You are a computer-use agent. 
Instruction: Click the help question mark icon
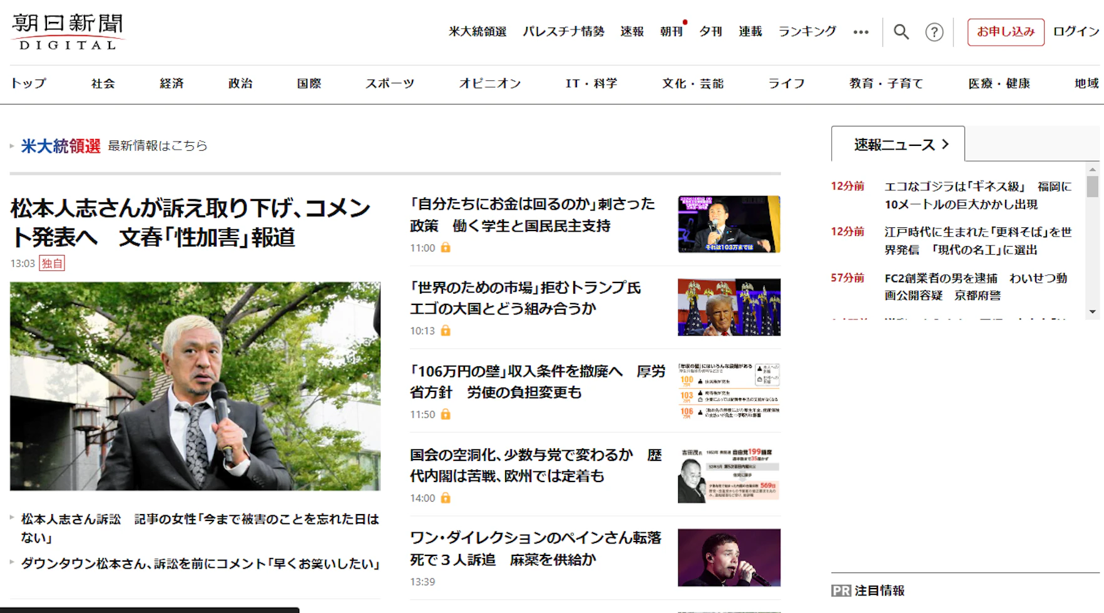click(x=934, y=32)
